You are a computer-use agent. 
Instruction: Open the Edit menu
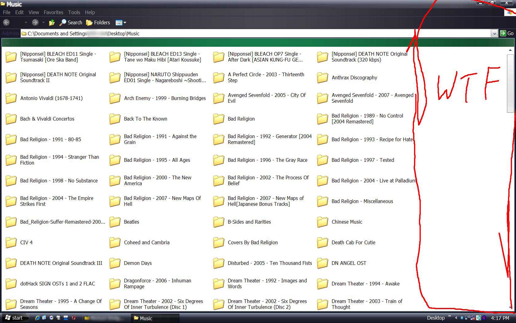pos(19,12)
